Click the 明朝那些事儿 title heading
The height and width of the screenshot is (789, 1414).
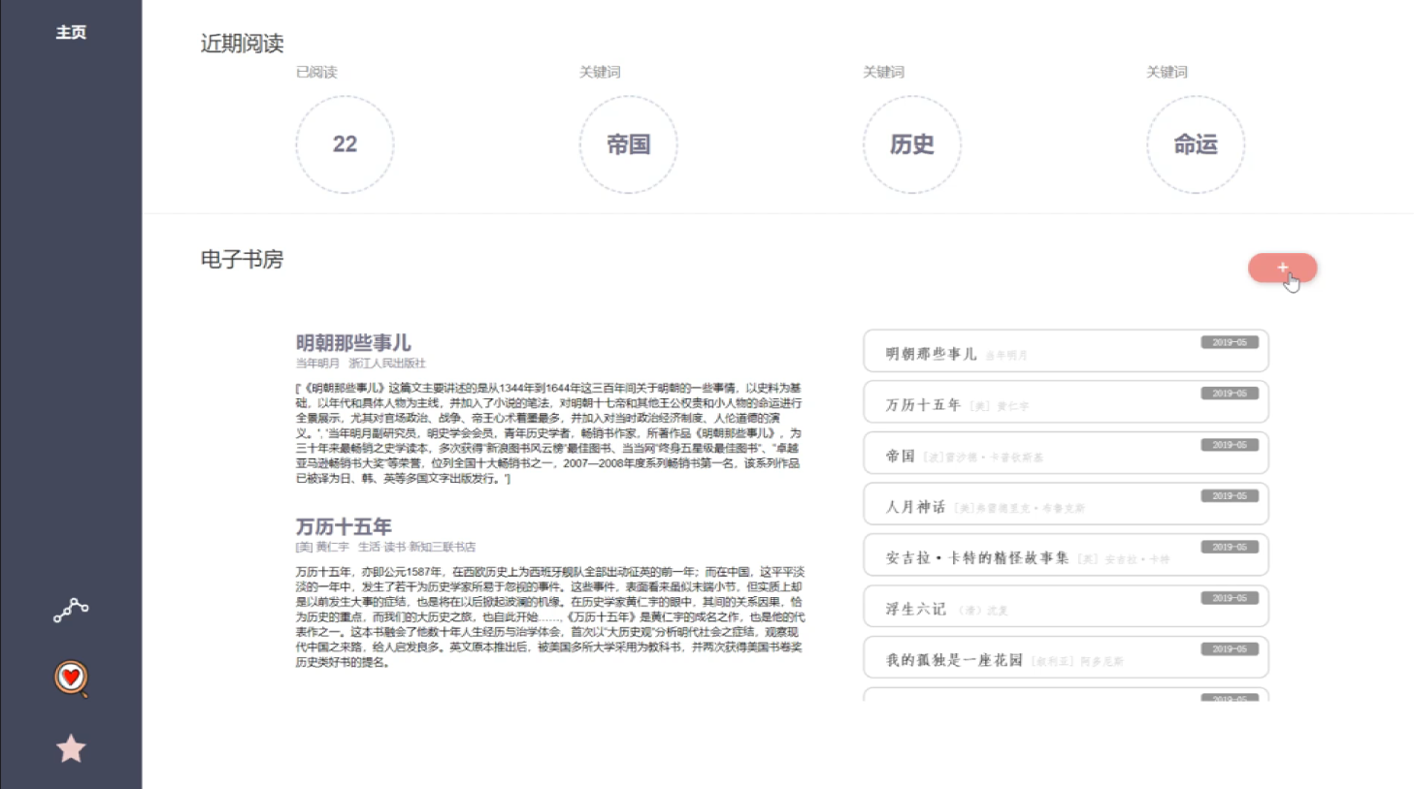353,343
